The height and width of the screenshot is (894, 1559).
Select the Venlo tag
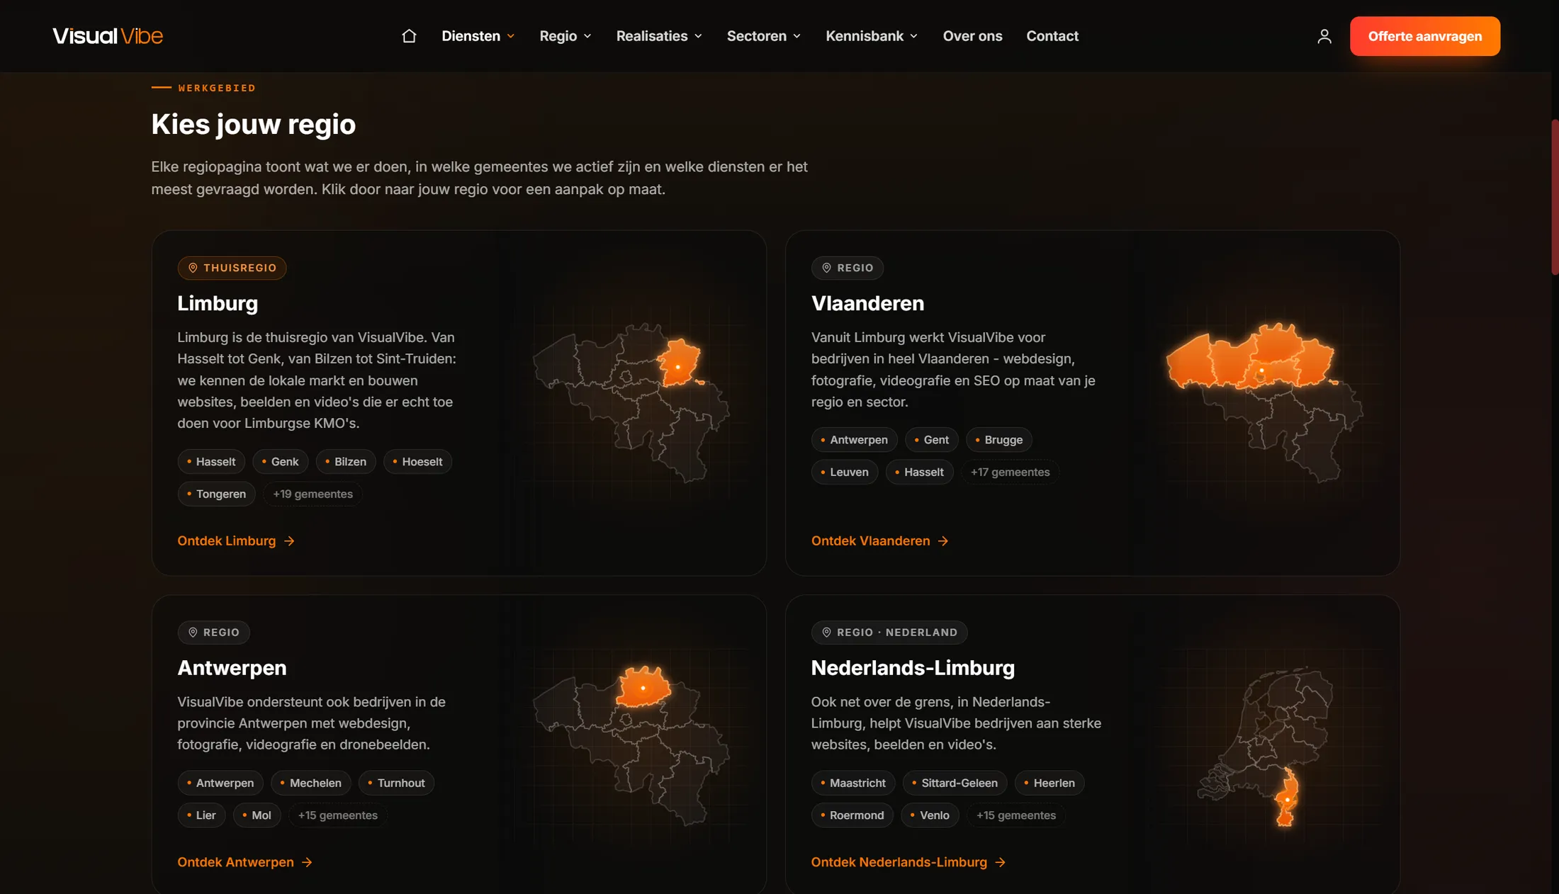pyautogui.click(x=930, y=815)
